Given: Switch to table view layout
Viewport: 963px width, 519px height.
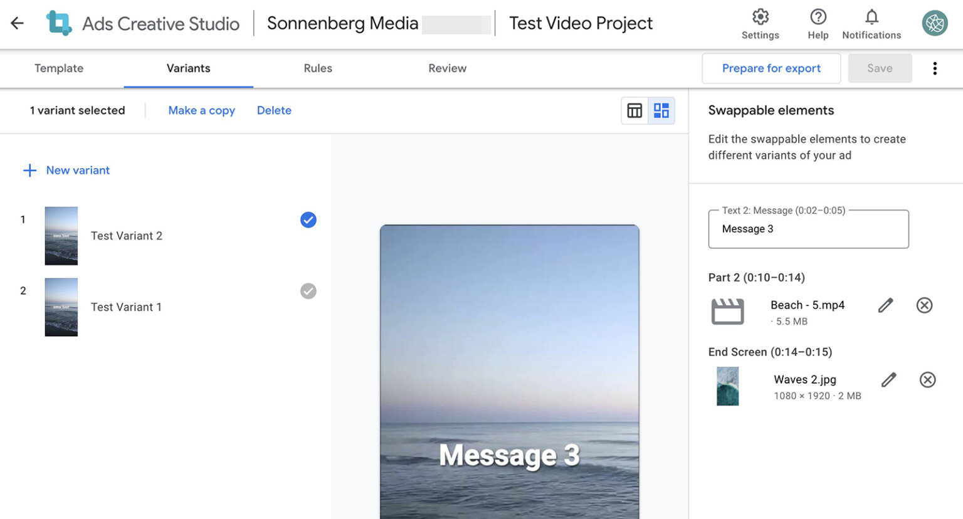Looking at the screenshot, I should pyautogui.click(x=634, y=111).
